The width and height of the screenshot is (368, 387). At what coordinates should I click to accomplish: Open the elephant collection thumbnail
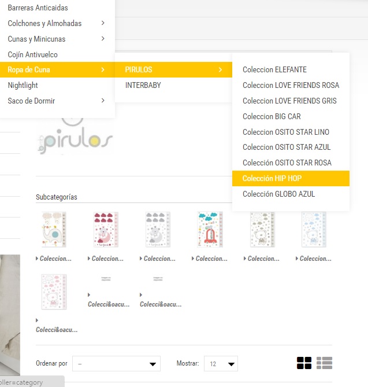54,229
